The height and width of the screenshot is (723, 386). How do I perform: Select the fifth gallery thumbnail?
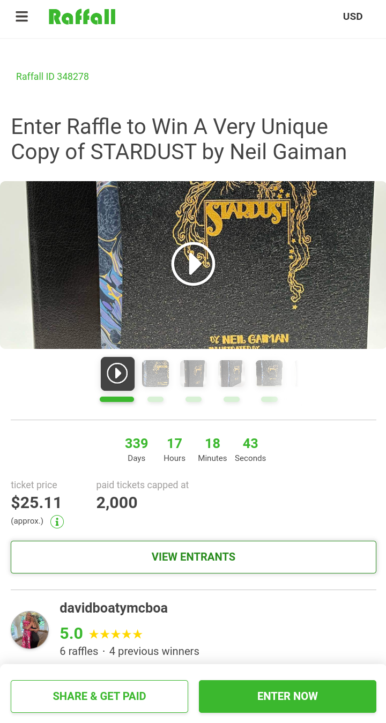(x=269, y=374)
